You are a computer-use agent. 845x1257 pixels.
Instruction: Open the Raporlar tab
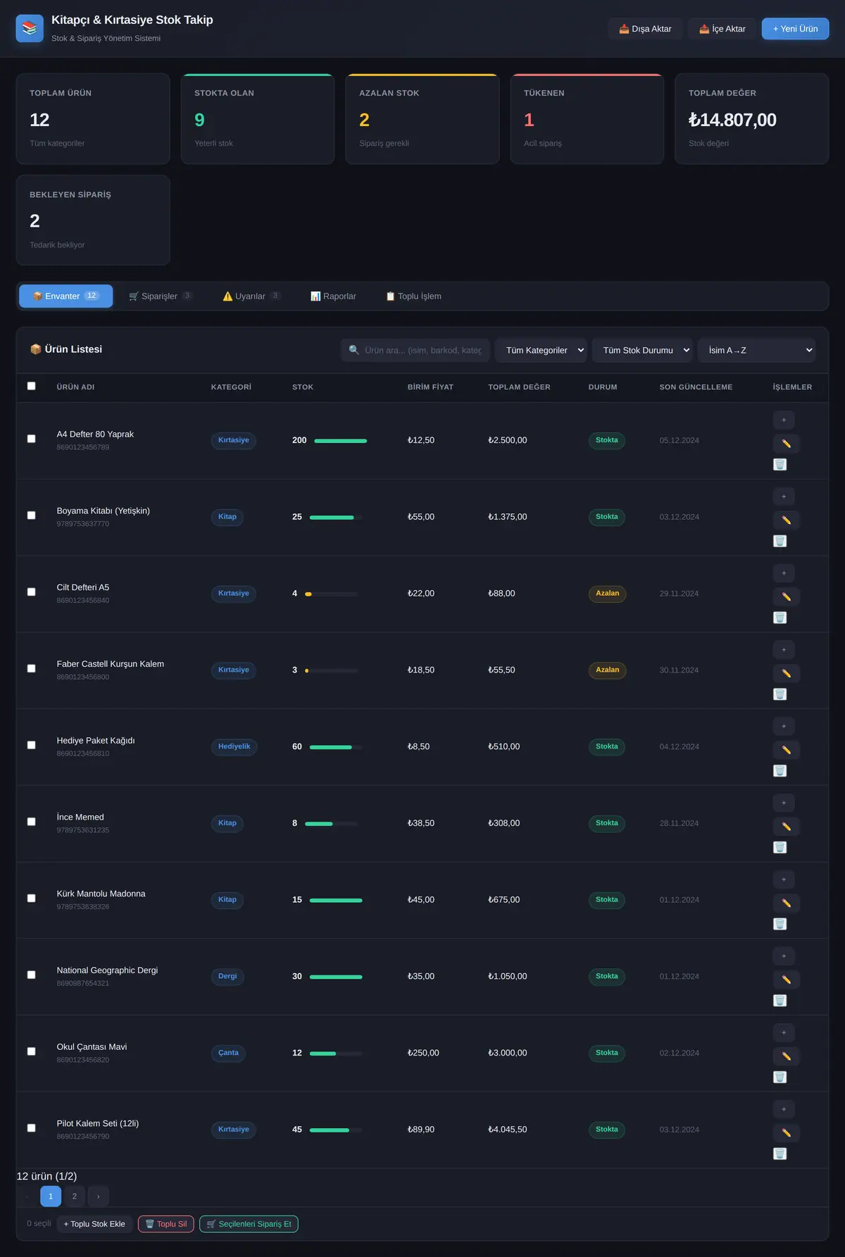pos(333,296)
